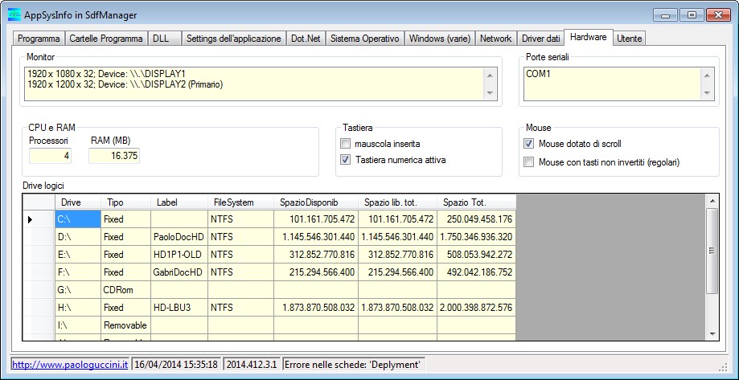Click the Drive logici vertical scrollbar thumb
This screenshot has width=739, height=380.
pyautogui.click(x=712, y=251)
